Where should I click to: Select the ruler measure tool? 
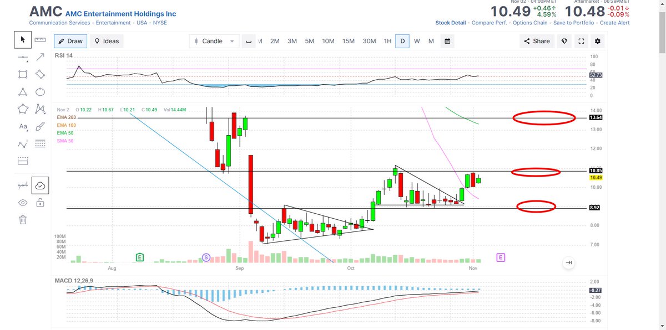click(x=40, y=39)
